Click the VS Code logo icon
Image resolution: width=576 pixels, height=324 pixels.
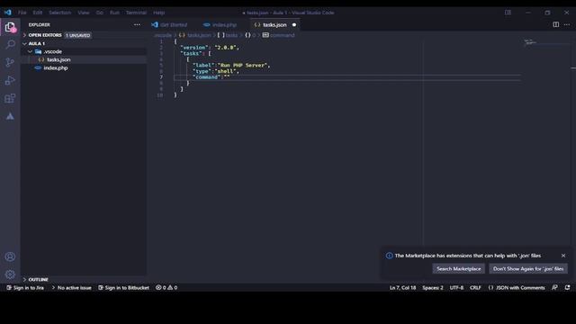coord(8,13)
